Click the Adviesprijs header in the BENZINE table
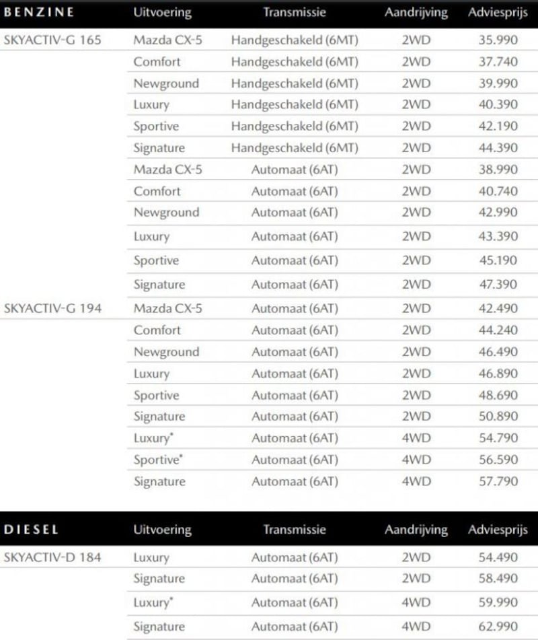The image size is (538, 640). tap(498, 13)
